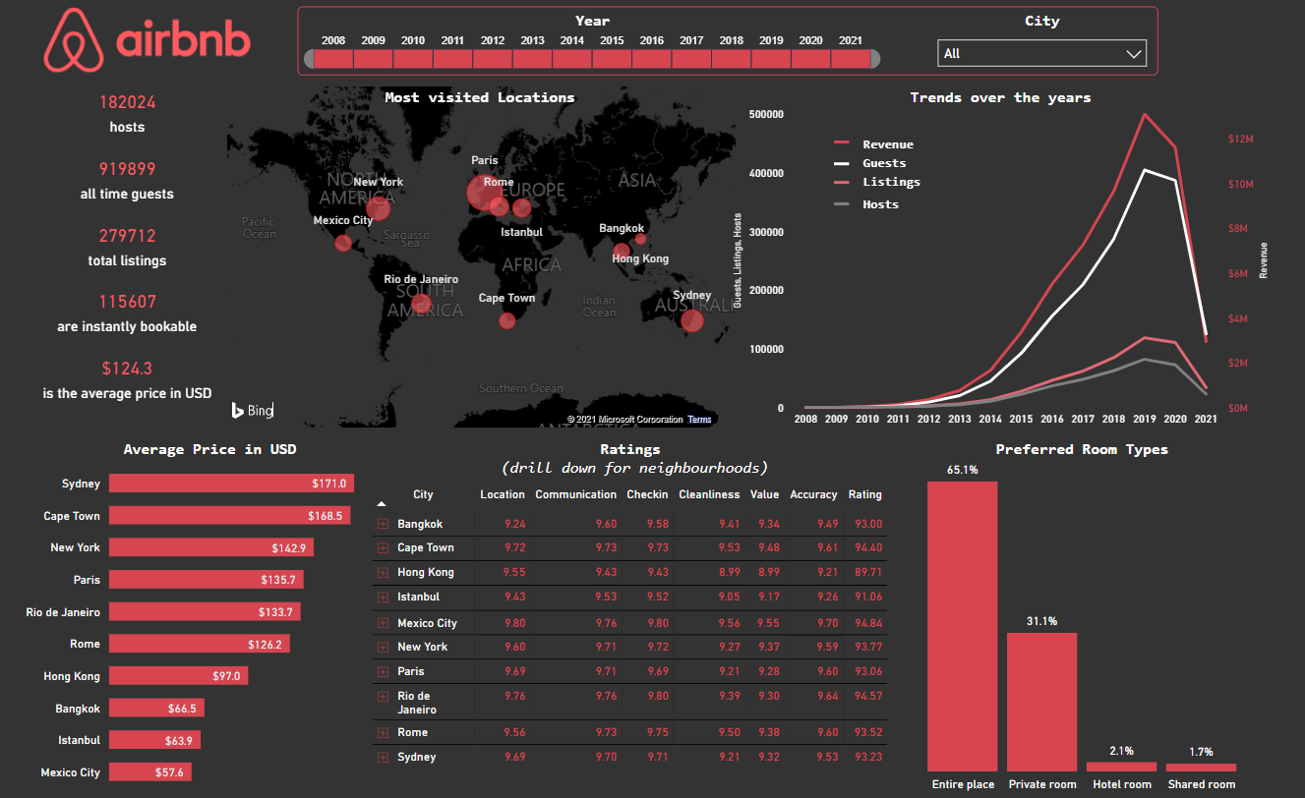
Task: Click the 182024 hosts card value
Action: 128,102
